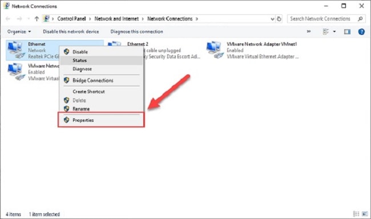Viewport: 371px width, 219px height.
Task: Click Control Panel in the address bar
Action: 71,19
